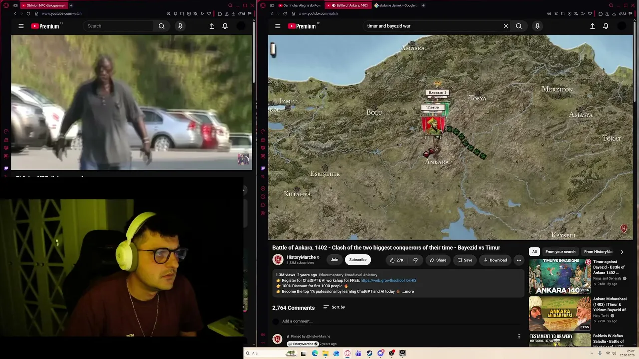Select 'Oblivion NPC dialogue' tab in left window
This screenshot has height=359, width=639.
pos(44,5)
